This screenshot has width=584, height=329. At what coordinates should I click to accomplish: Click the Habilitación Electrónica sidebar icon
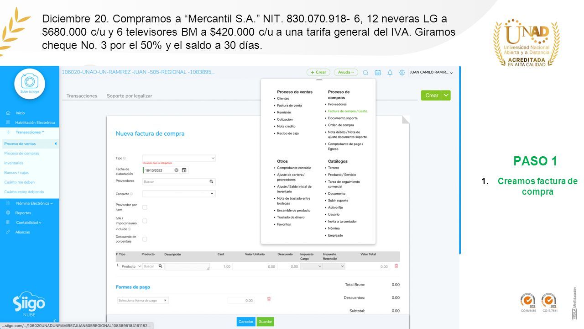pyautogui.click(x=8, y=122)
